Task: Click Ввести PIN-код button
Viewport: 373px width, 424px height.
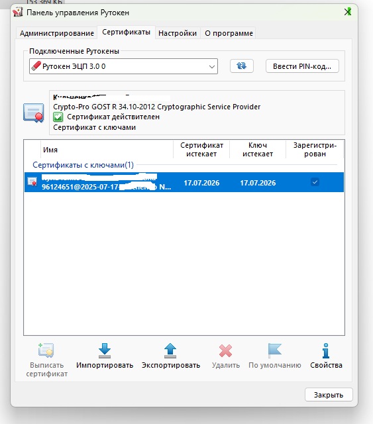Action: [302, 66]
